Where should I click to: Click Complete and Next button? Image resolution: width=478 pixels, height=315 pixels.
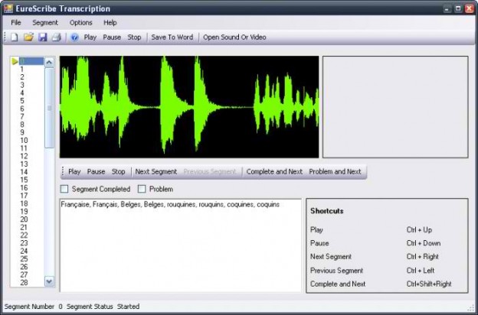click(x=274, y=172)
